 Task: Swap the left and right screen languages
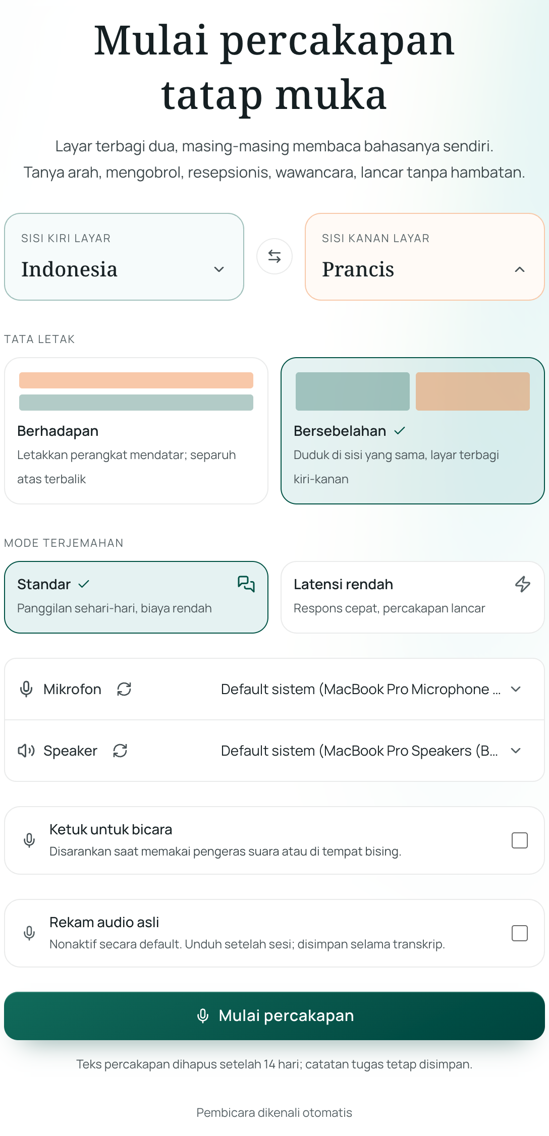pos(274,256)
